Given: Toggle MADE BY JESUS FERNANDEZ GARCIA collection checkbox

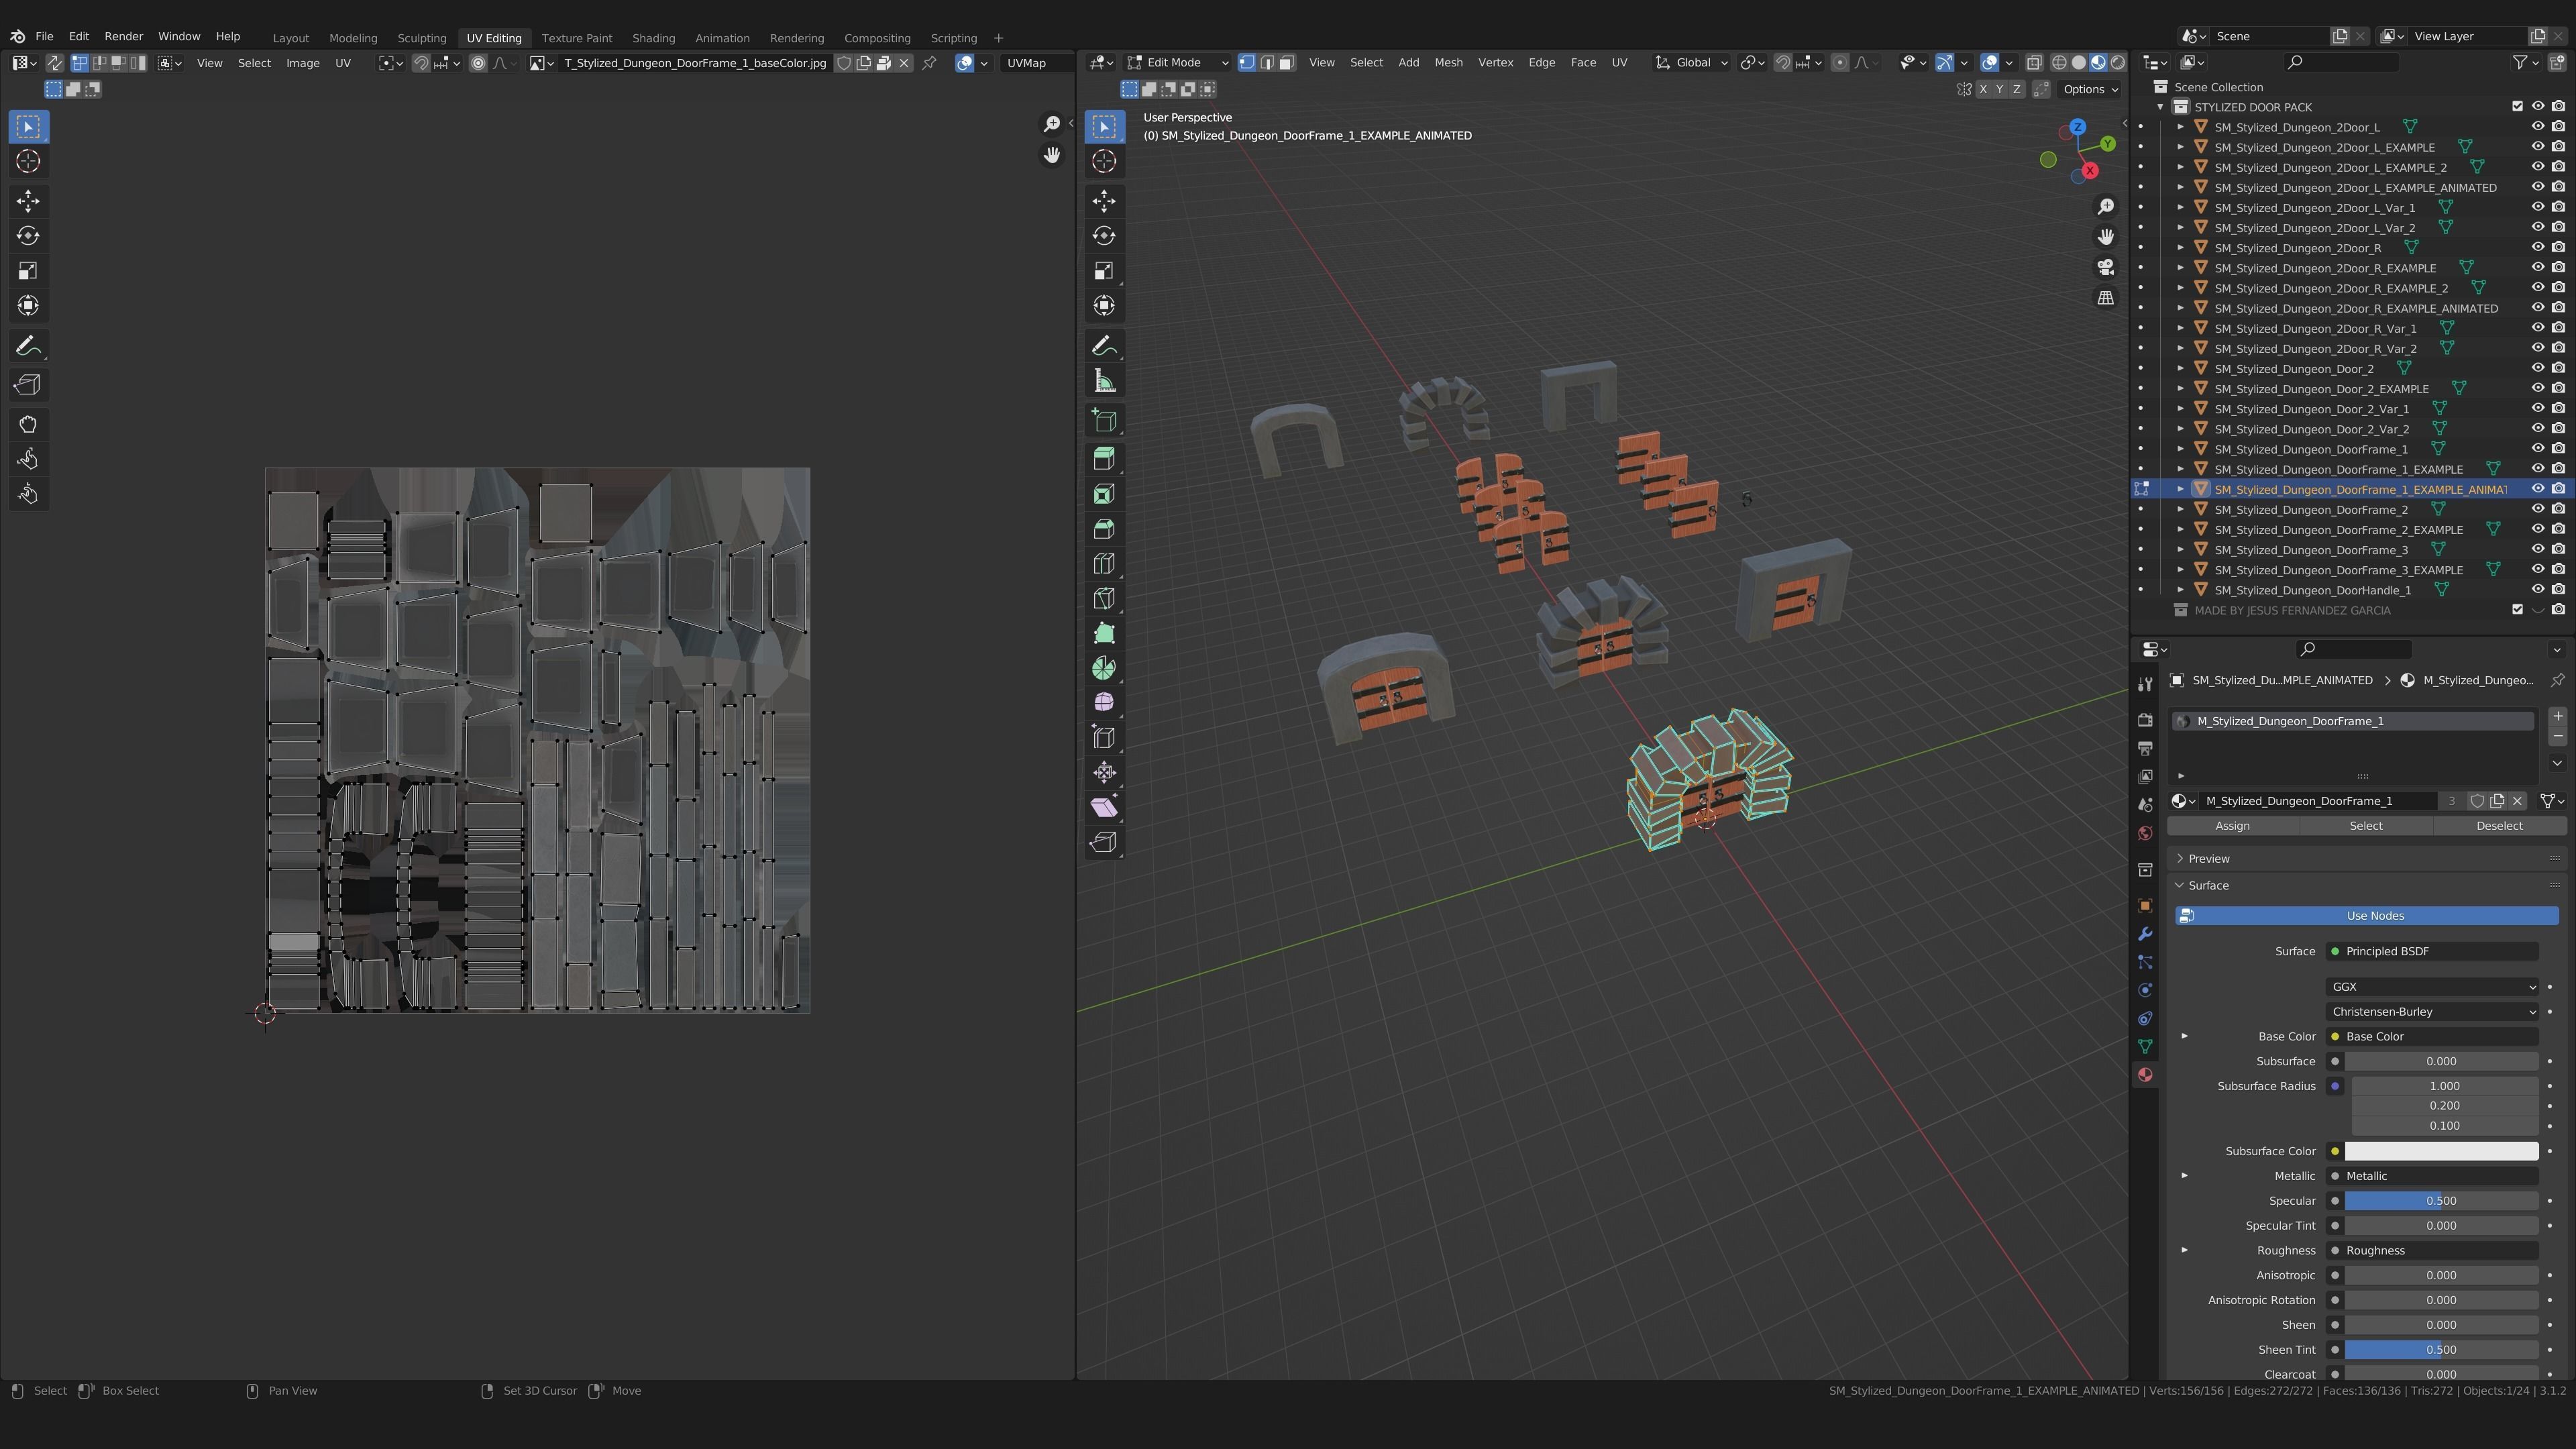Looking at the screenshot, I should 2517,610.
